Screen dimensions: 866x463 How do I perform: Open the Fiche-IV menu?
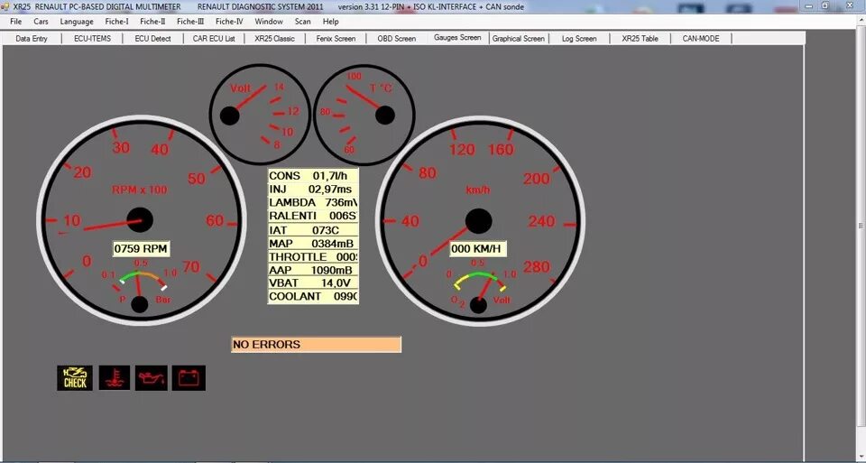pos(229,22)
